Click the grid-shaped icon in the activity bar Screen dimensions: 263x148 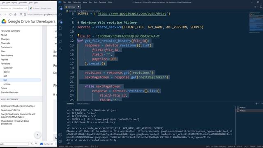[60, 35]
